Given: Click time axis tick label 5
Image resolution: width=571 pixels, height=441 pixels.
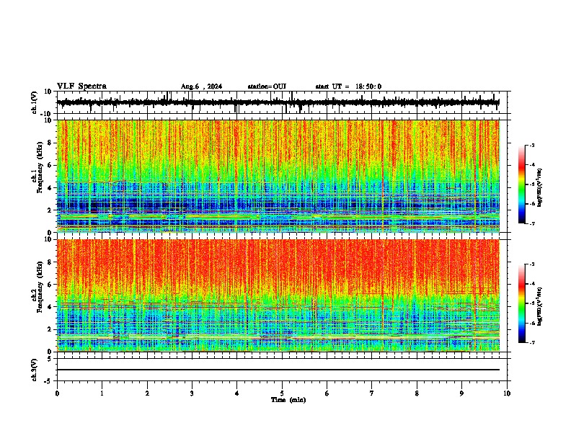Looking at the screenshot, I should [x=282, y=393].
